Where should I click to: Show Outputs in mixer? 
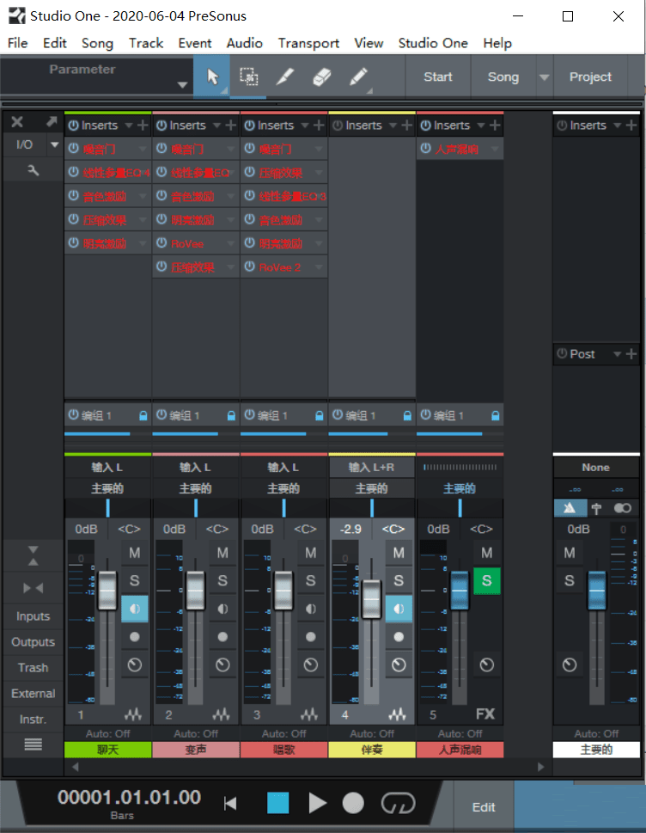coord(33,642)
